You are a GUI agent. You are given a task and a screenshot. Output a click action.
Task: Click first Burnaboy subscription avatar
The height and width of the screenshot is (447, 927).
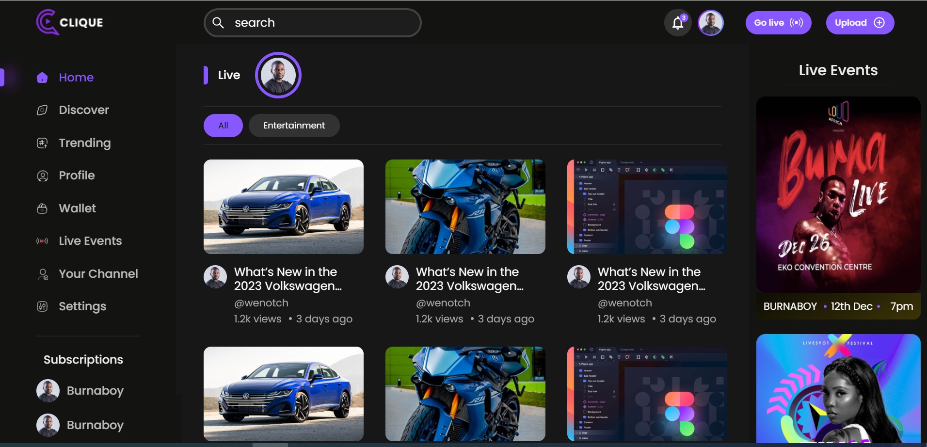coord(48,391)
